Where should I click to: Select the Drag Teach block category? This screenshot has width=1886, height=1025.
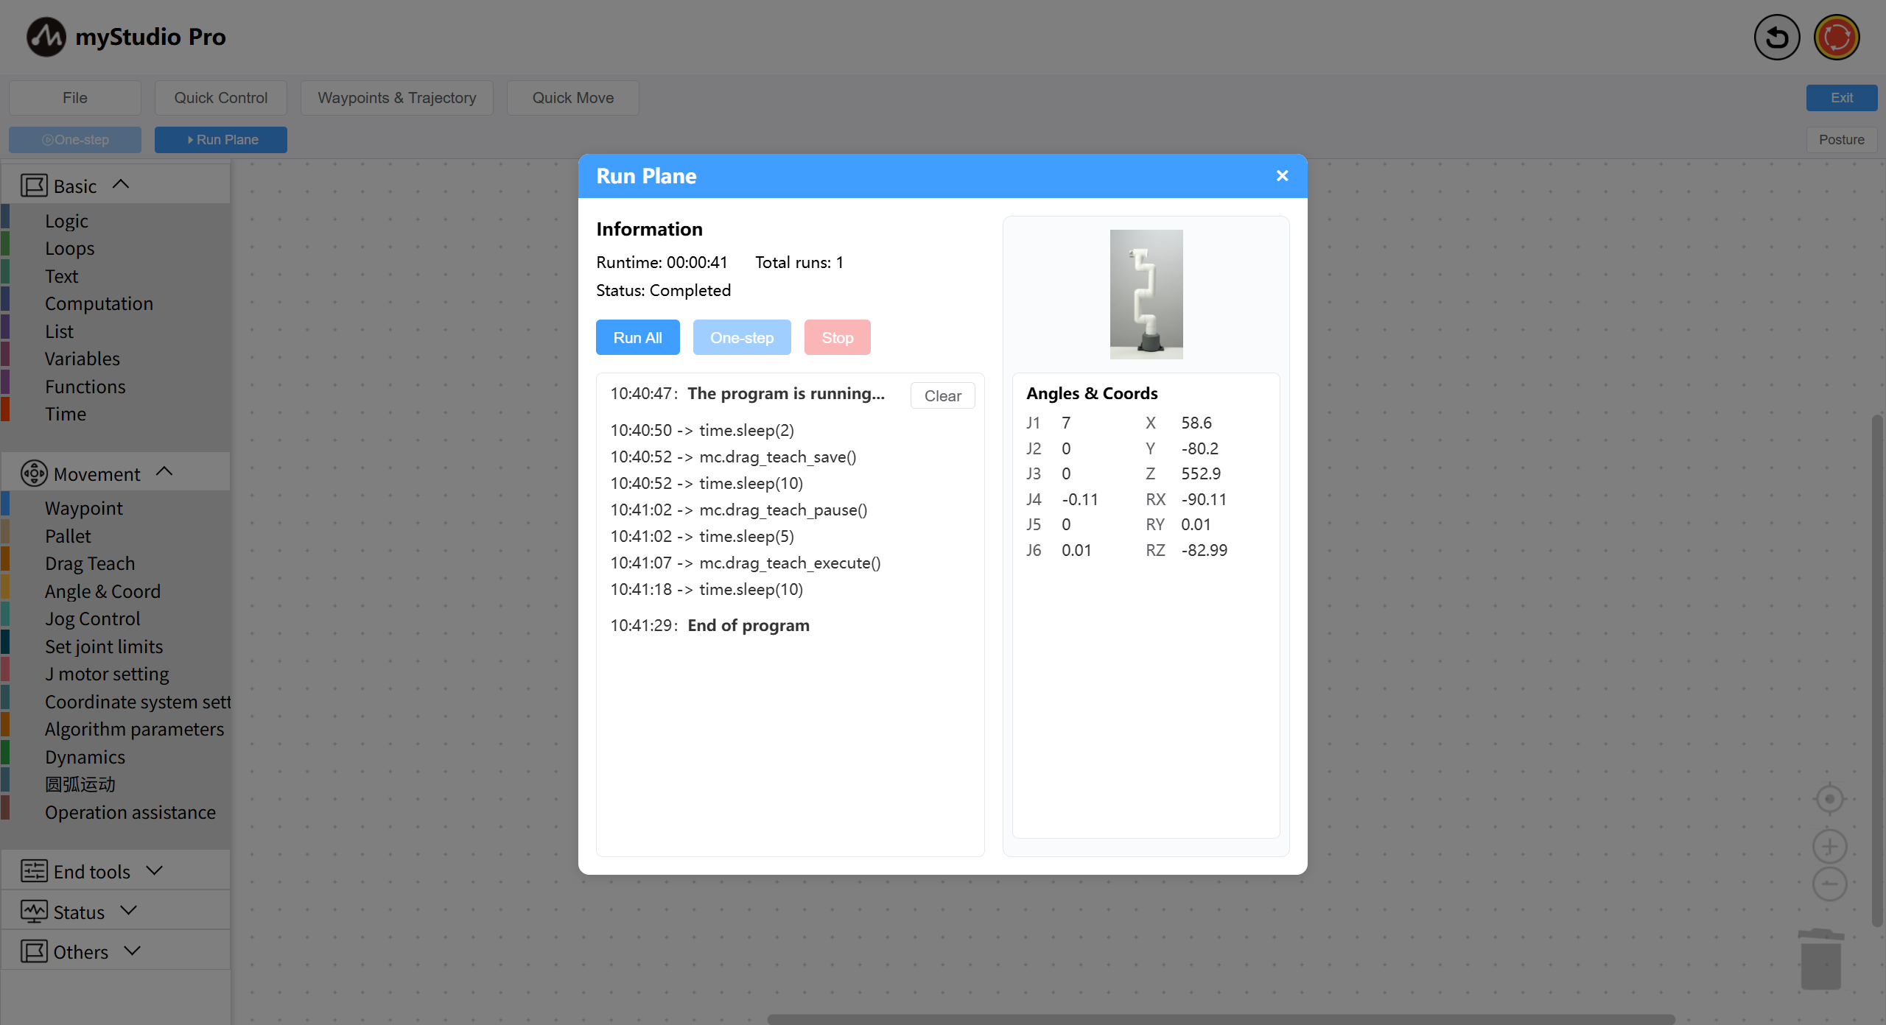(x=90, y=563)
